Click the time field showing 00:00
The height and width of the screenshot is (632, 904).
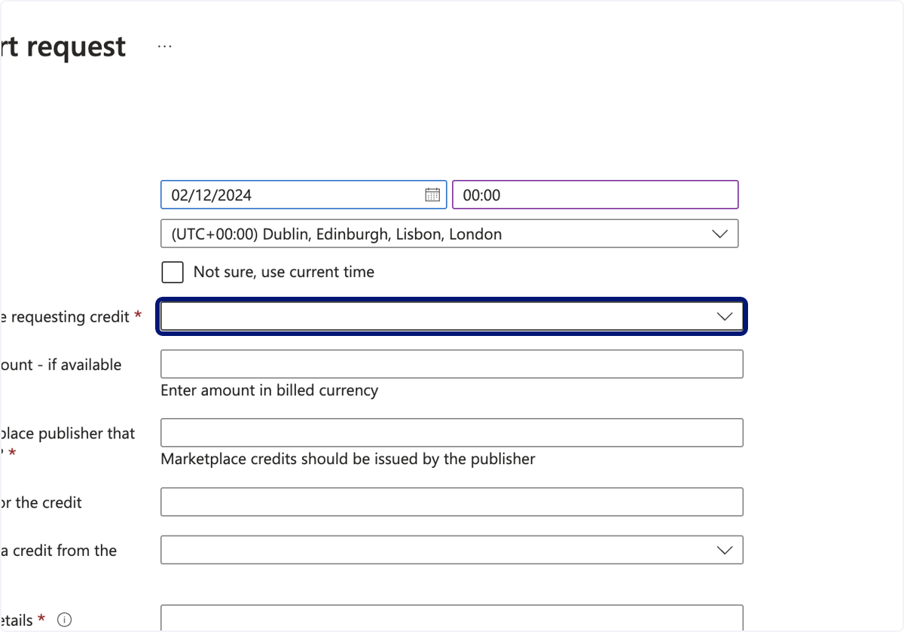click(595, 194)
